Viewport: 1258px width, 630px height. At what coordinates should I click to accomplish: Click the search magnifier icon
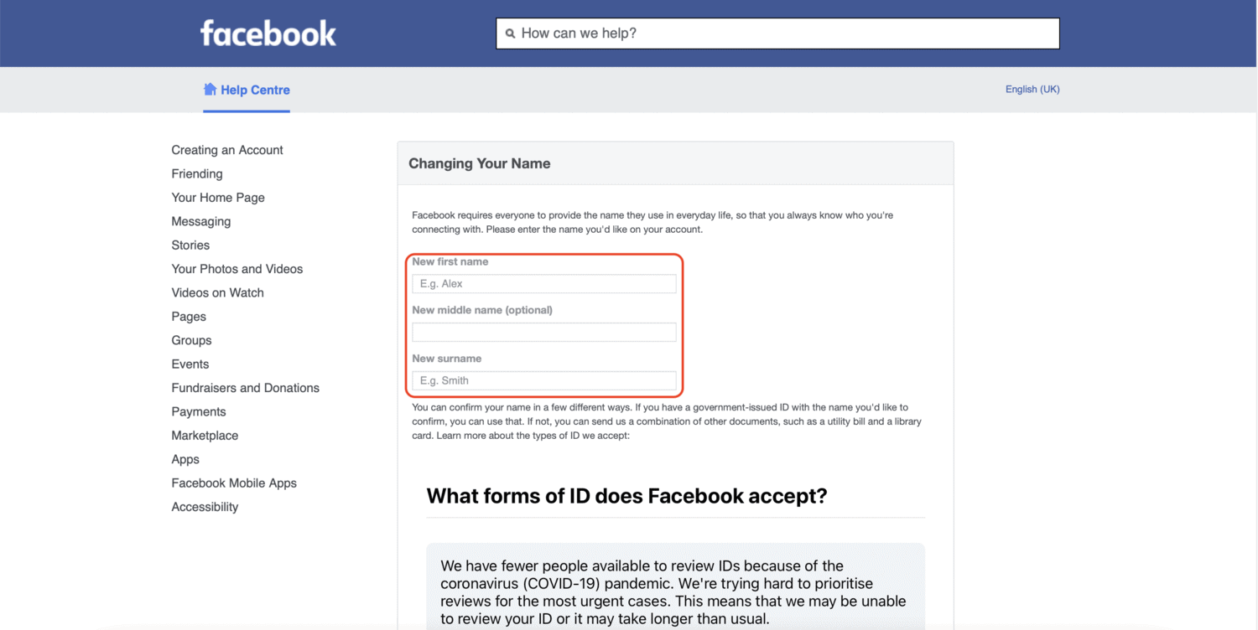510,34
